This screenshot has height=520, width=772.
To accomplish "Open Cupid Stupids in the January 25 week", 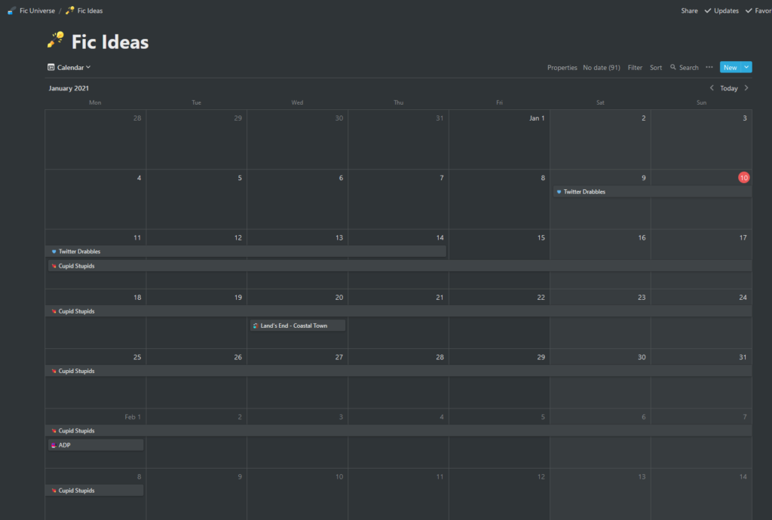I will (398, 371).
